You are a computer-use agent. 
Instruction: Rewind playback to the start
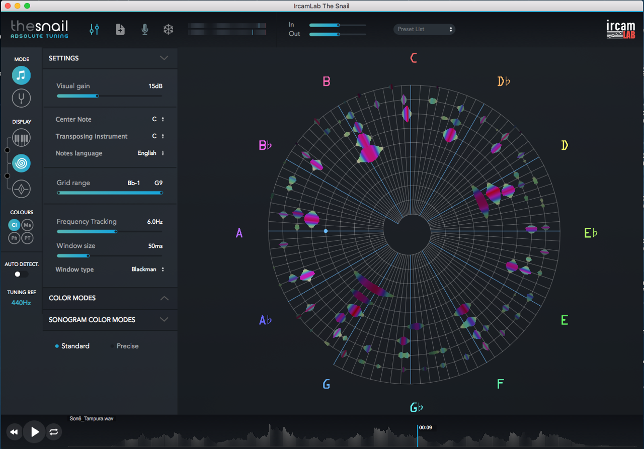coord(14,432)
